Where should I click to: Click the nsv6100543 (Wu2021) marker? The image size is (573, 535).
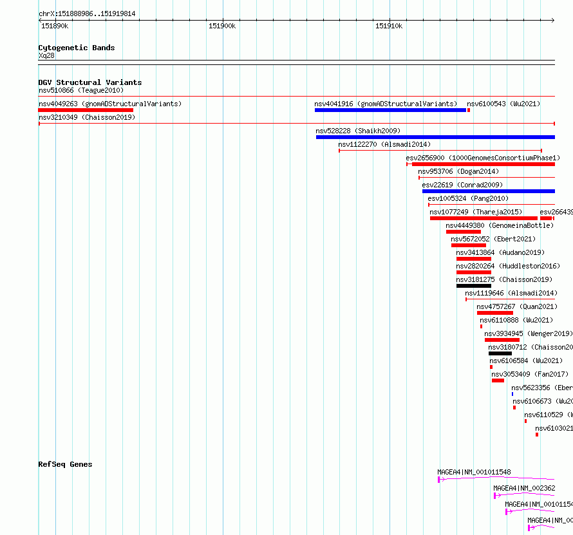coord(469,110)
